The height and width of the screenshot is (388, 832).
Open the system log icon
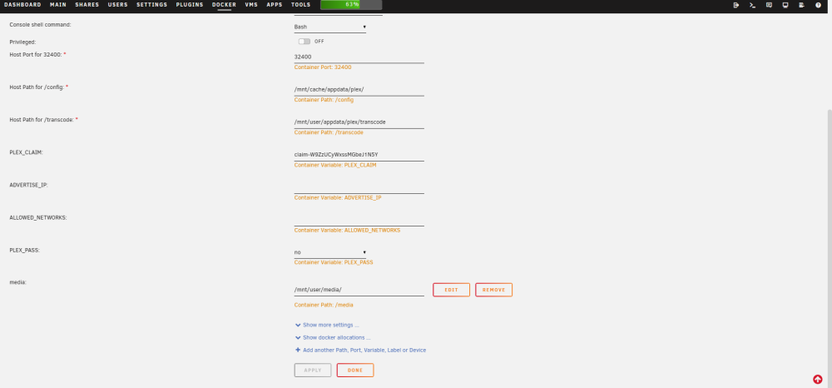click(x=801, y=5)
